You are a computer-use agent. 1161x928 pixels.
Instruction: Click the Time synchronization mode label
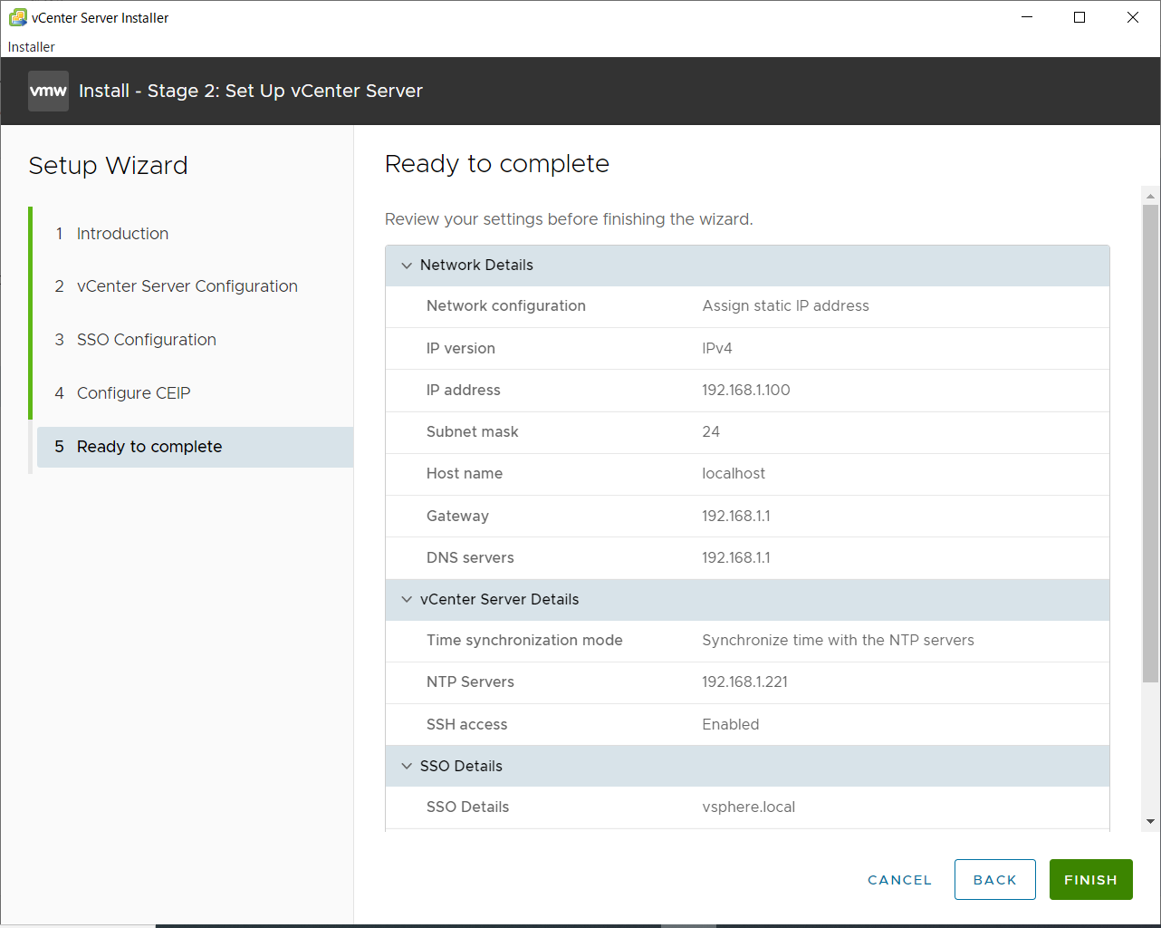[x=524, y=641]
